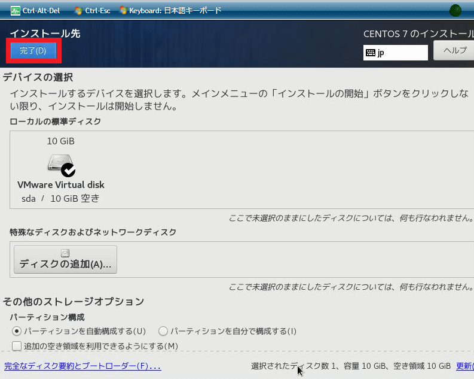Click the 完了(D) done button
Viewport: 474px width, 379px height.
pyautogui.click(x=33, y=50)
